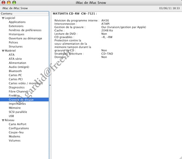
Task: Select Ouverture au démarrage
Action: [25, 38]
